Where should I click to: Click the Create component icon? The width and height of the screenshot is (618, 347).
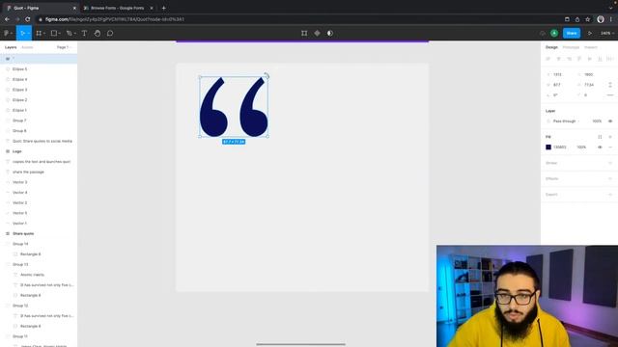318,34
